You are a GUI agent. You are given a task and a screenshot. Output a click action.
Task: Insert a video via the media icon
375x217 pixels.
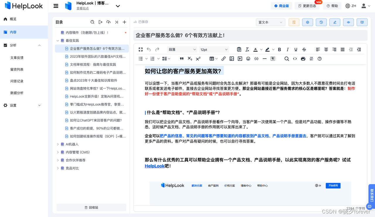(240, 59)
